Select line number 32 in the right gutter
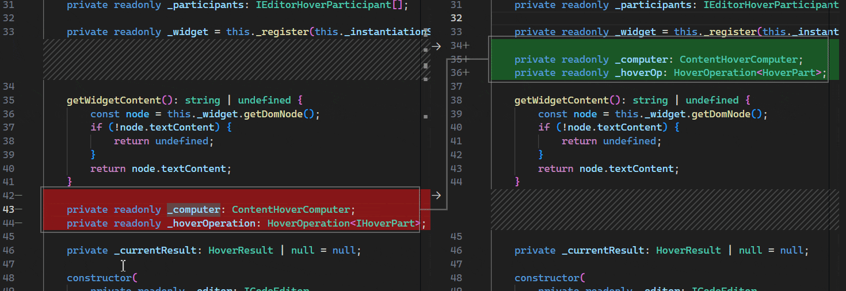The image size is (846, 291). tap(456, 18)
